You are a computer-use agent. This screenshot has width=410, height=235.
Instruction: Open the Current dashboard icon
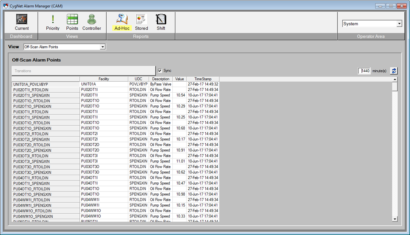pyautogui.click(x=22, y=22)
